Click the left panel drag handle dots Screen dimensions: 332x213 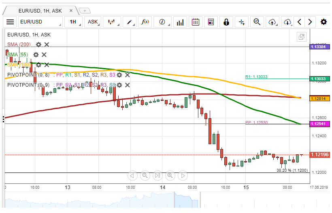coord(3,119)
